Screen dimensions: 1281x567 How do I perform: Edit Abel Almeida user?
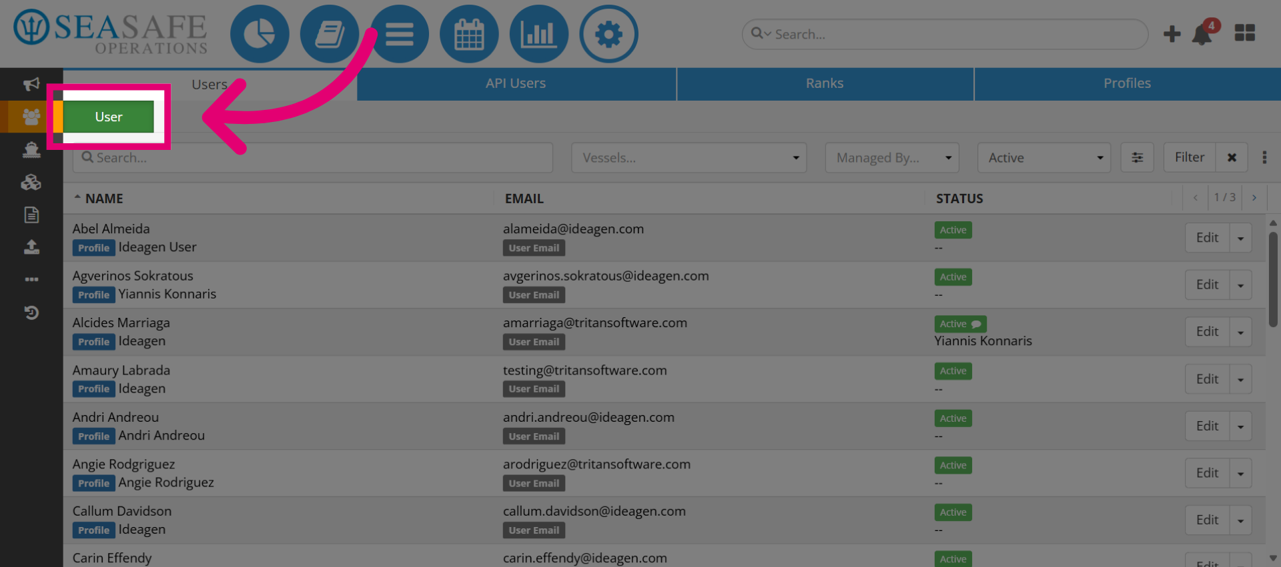tap(1207, 238)
